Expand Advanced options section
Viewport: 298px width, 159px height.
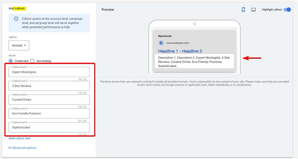(22, 148)
